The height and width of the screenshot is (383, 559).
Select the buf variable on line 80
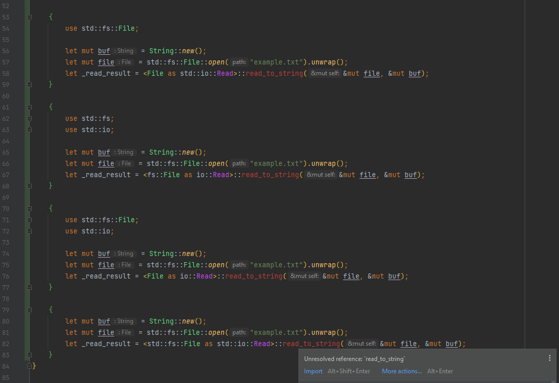[x=104, y=321]
